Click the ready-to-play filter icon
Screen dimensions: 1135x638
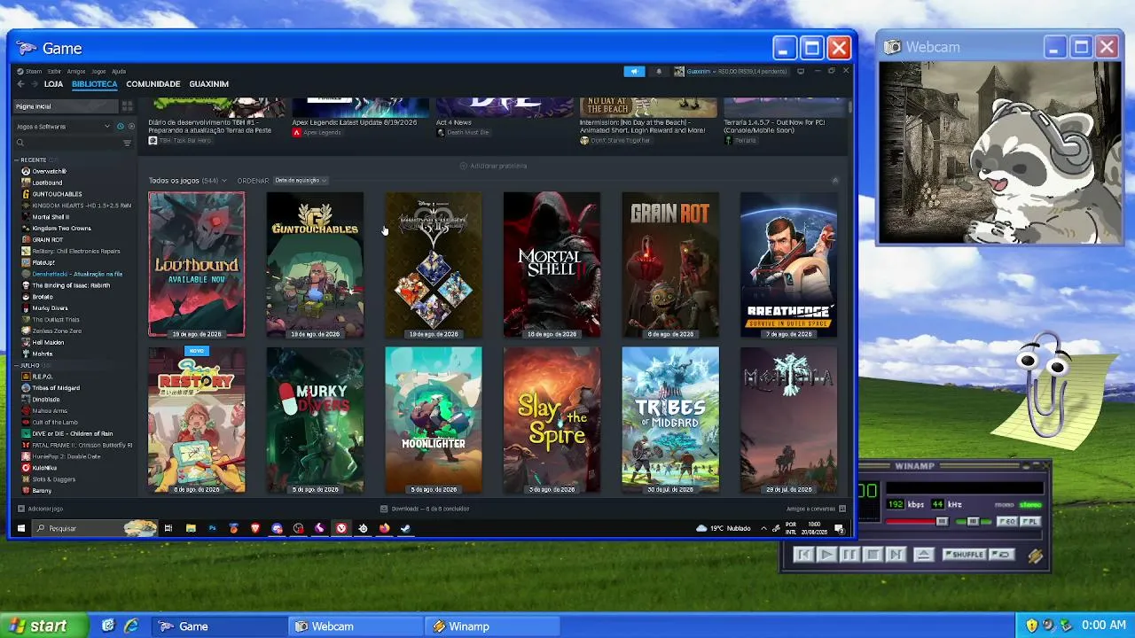tap(129, 127)
